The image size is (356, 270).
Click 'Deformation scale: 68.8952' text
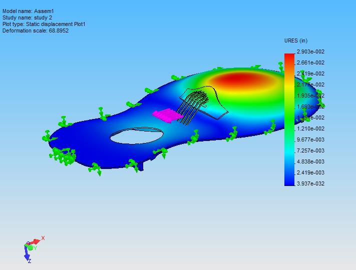click(x=36, y=30)
